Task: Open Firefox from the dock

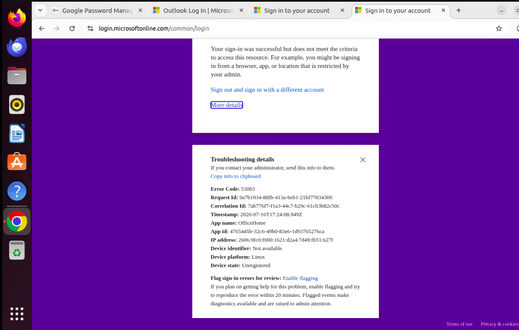Action: coord(17,18)
